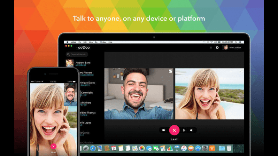Open Mail stamp icon in the dock
Image resolution: width=278 pixels, height=156 pixels.
[x=100, y=148]
